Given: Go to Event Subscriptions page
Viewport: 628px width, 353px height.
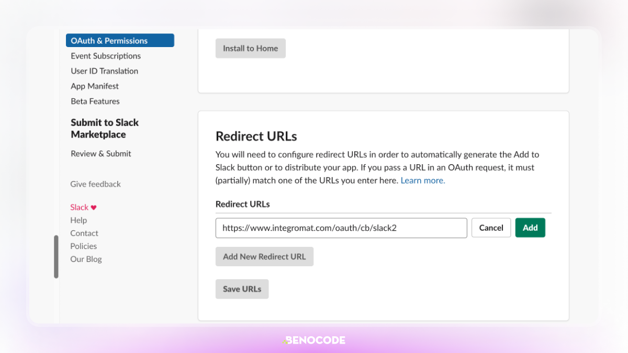Looking at the screenshot, I should 106,56.
